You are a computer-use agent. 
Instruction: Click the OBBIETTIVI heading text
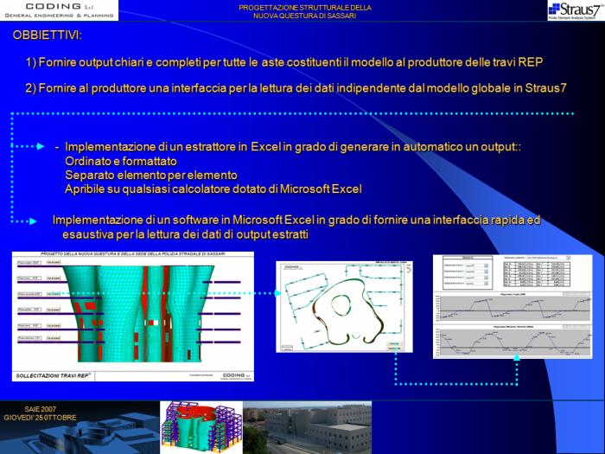[48, 37]
